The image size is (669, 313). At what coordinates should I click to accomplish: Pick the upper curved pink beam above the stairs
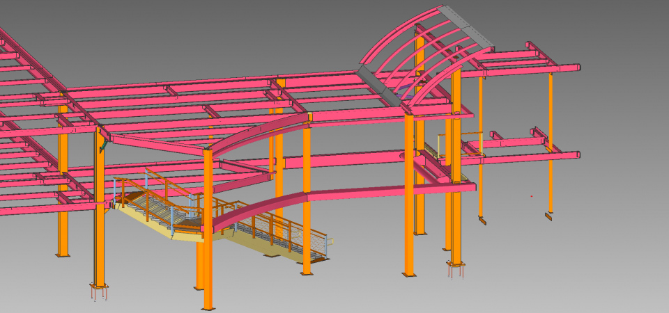[x=258, y=131]
